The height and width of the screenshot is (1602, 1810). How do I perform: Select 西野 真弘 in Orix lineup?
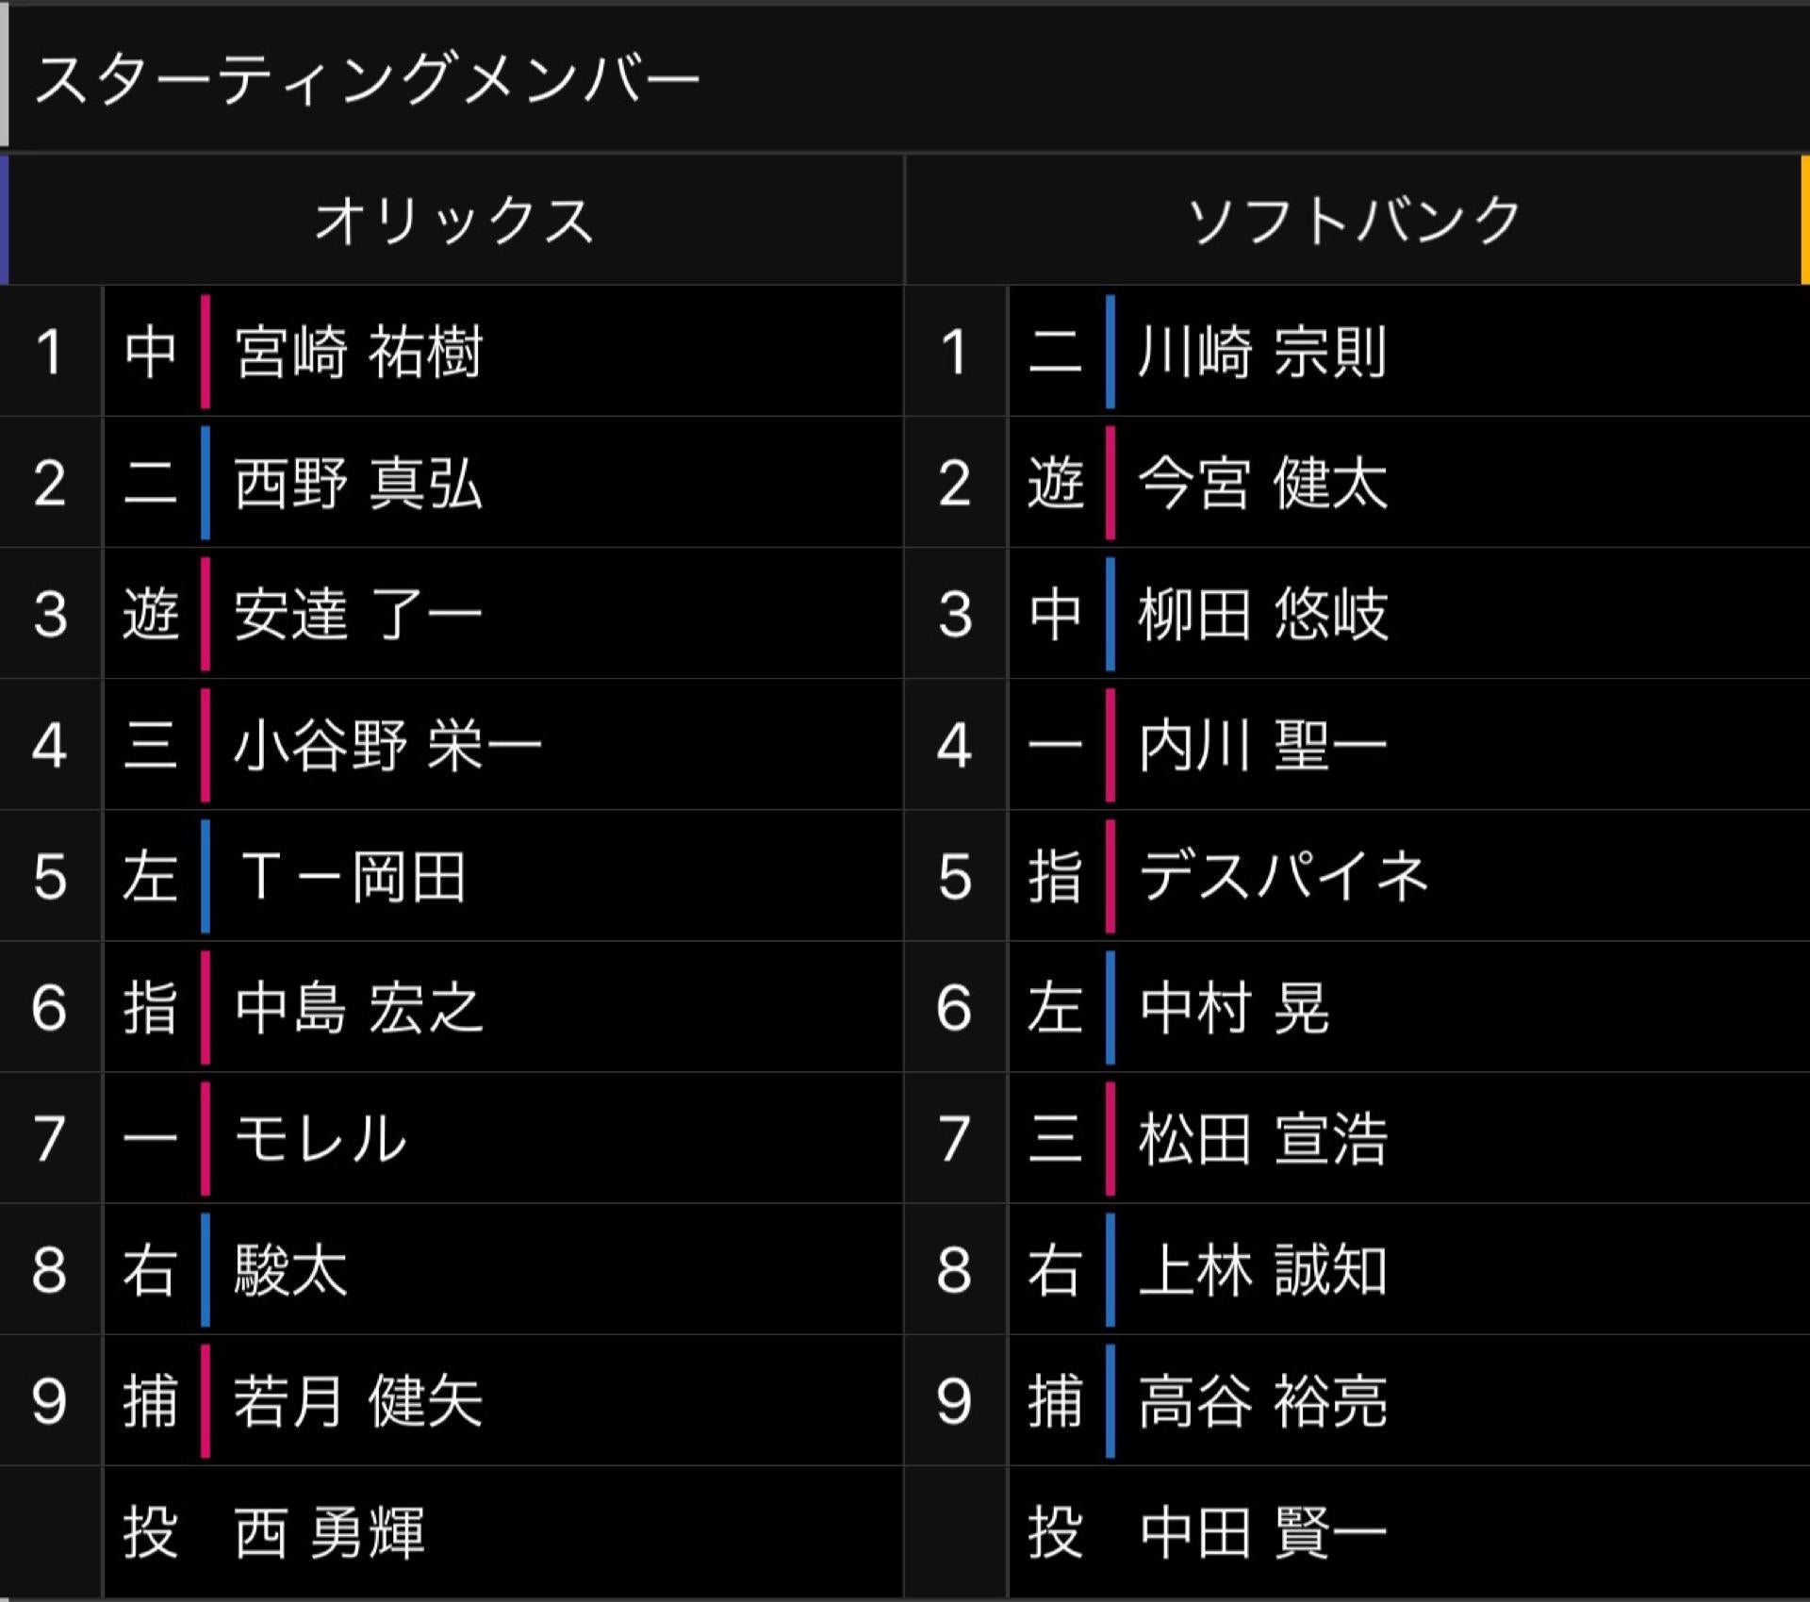pyautogui.click(x=358, y=483)
